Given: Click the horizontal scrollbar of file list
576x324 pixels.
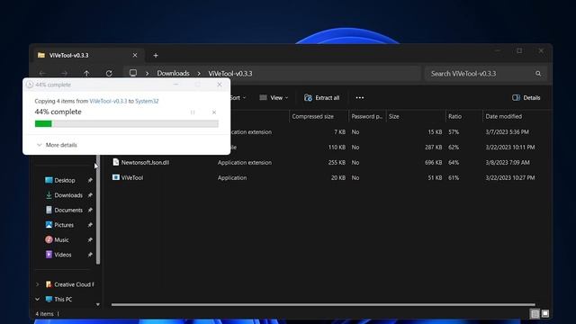Looking at the screenshot, I should coord(323,304).
